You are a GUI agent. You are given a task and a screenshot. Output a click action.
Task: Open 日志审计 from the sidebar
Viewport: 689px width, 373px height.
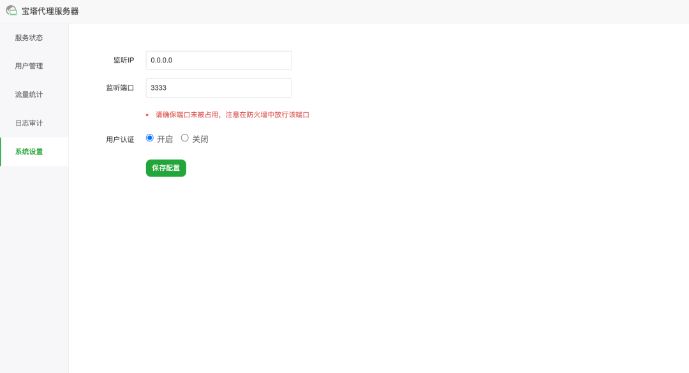[29, 123]
